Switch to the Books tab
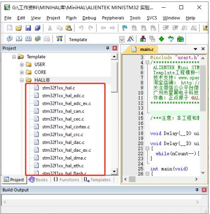 pyautogui.click(x=38, y=180)
